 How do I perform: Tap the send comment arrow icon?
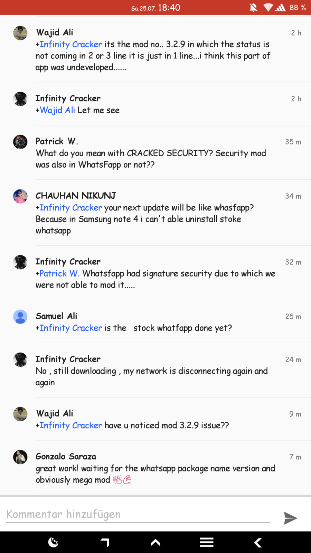[x=290, y=518]
